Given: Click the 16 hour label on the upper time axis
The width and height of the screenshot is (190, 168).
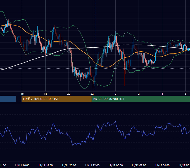Looking at the screenshot, I should click(22, 94).
